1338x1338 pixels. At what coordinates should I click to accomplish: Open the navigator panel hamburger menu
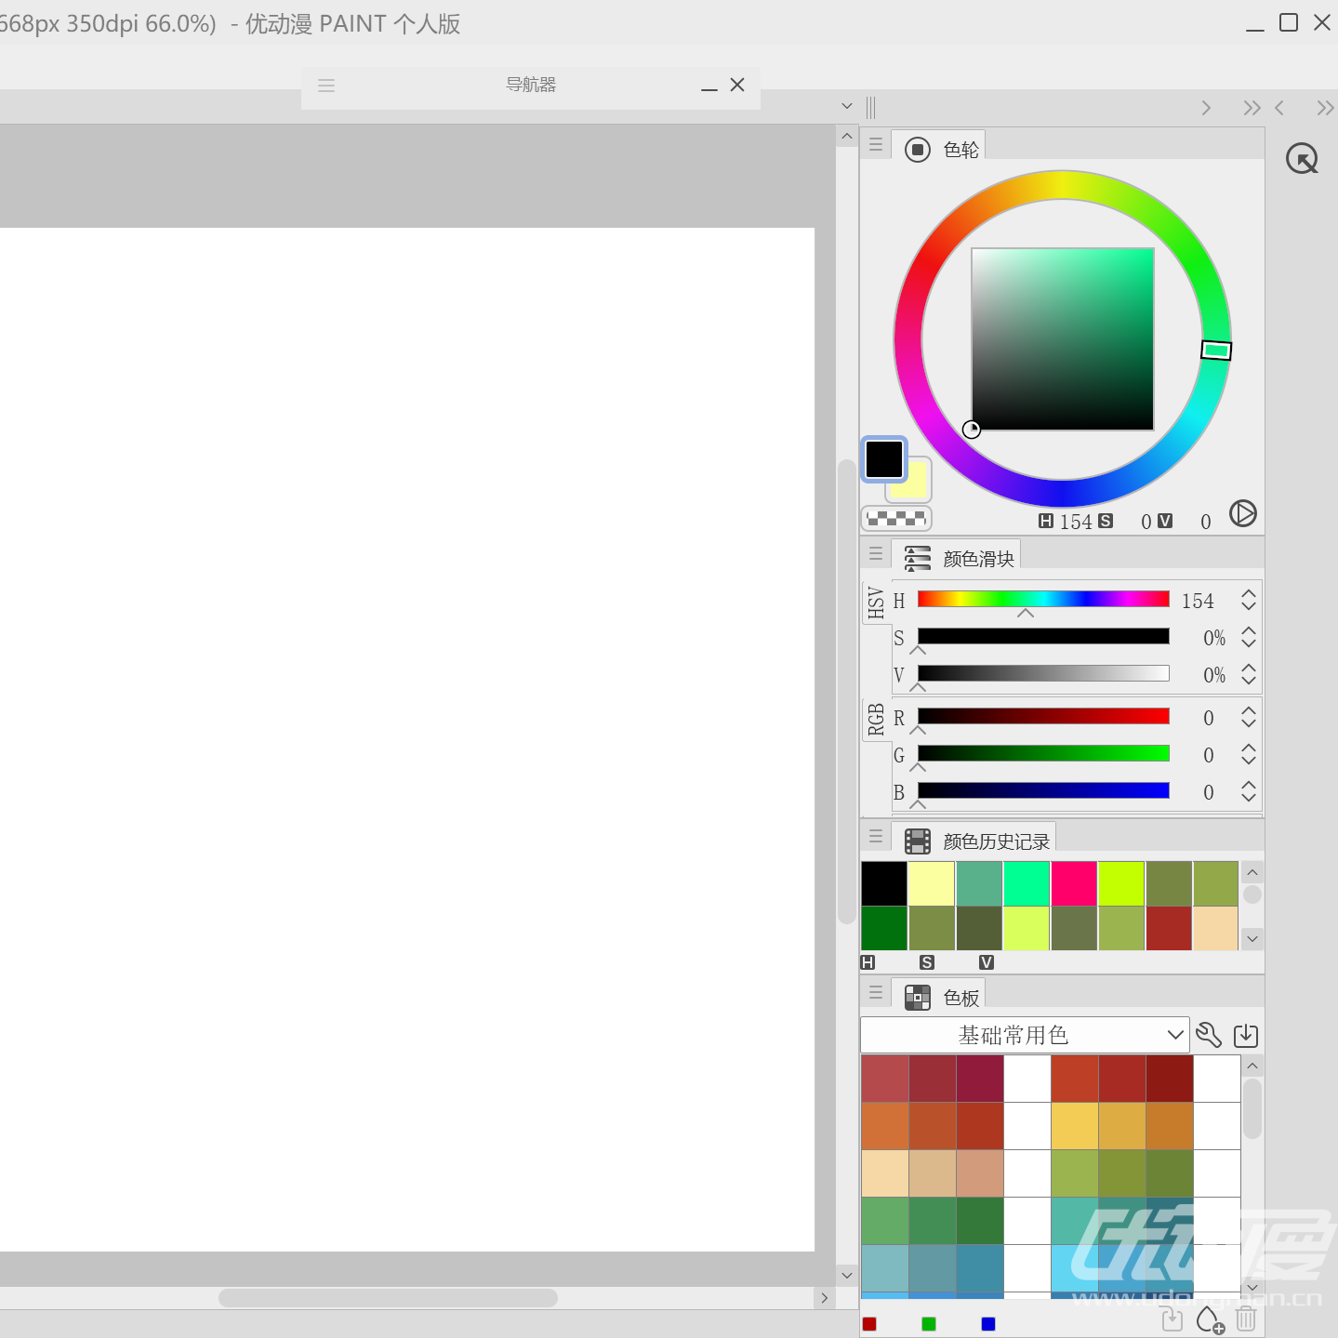(326, 86)
